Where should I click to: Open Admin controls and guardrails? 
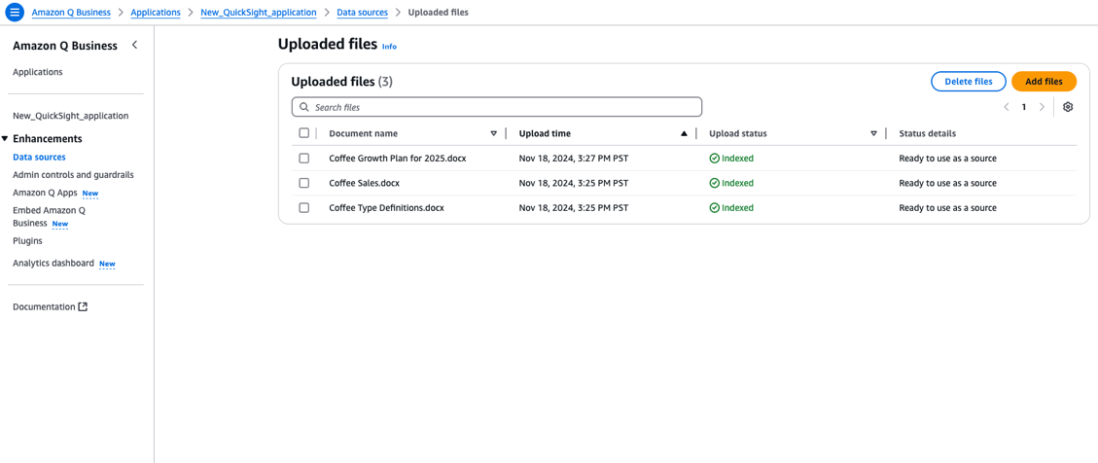click(73, 175)
